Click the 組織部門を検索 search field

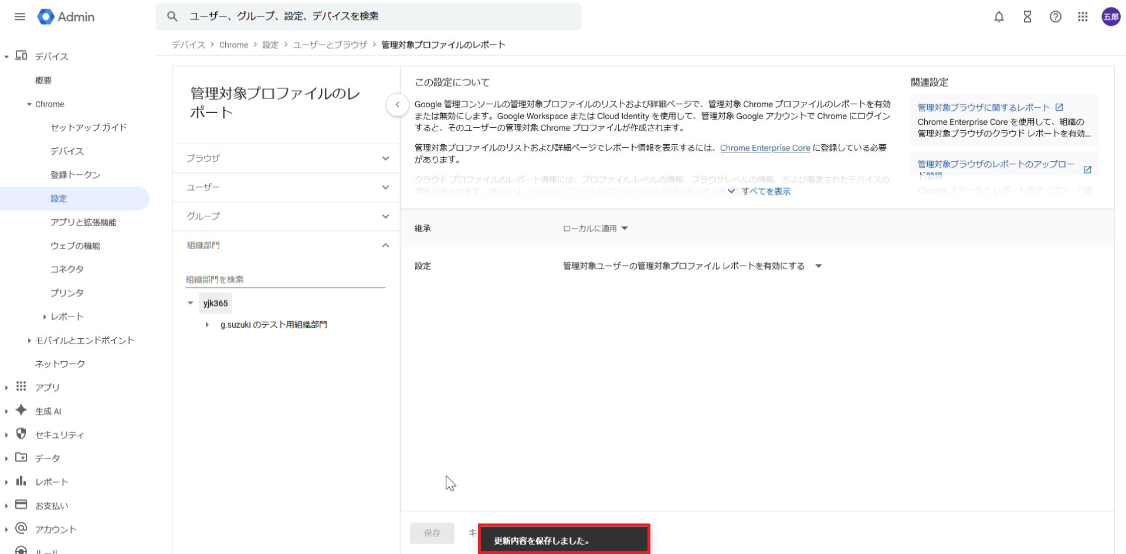285,280
